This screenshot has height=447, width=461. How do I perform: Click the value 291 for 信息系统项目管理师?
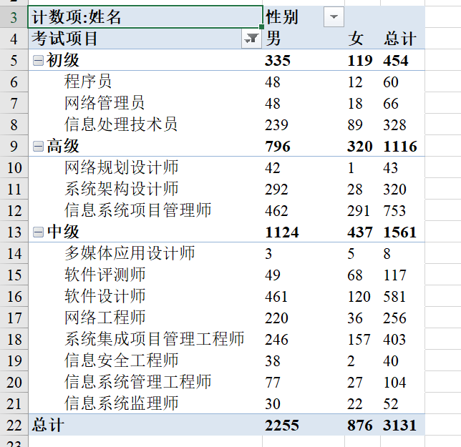tap(359, 210)
